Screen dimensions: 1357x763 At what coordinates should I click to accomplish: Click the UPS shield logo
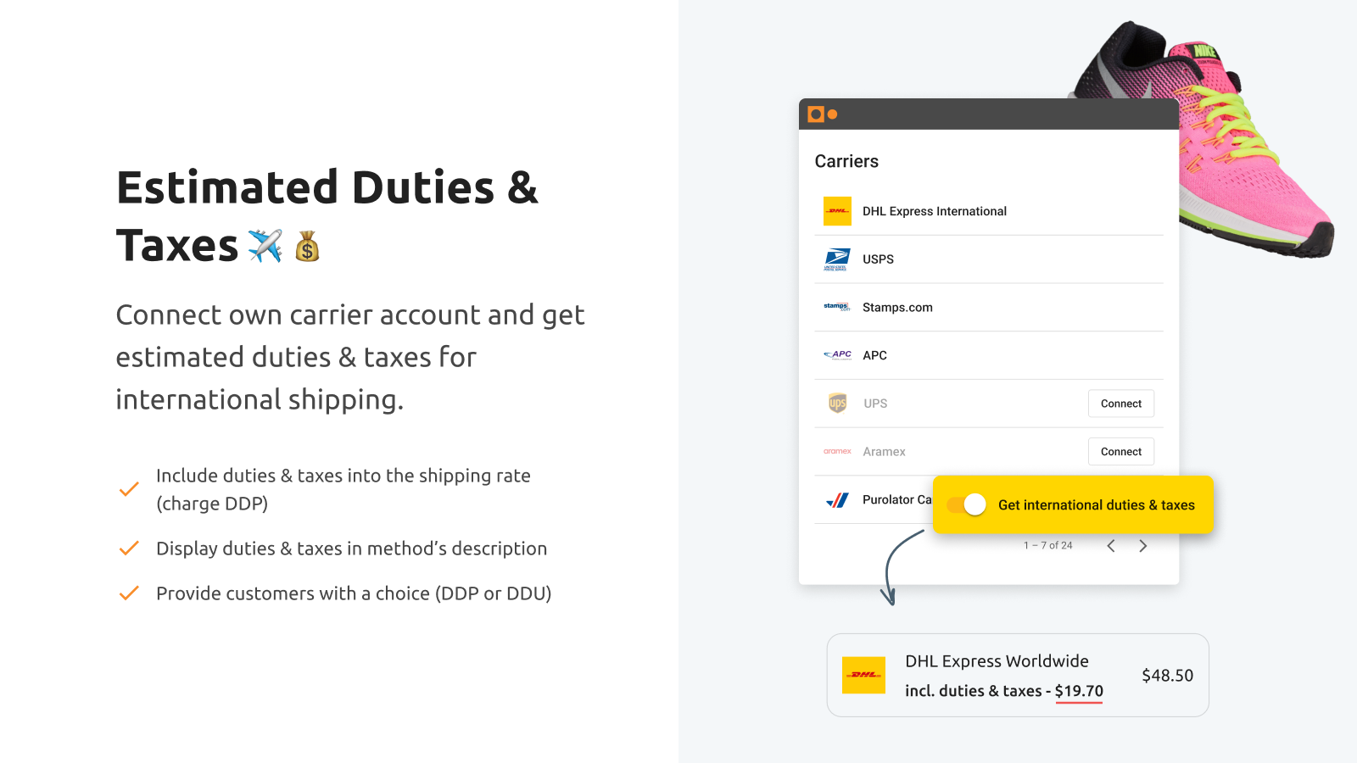(837, 404)
